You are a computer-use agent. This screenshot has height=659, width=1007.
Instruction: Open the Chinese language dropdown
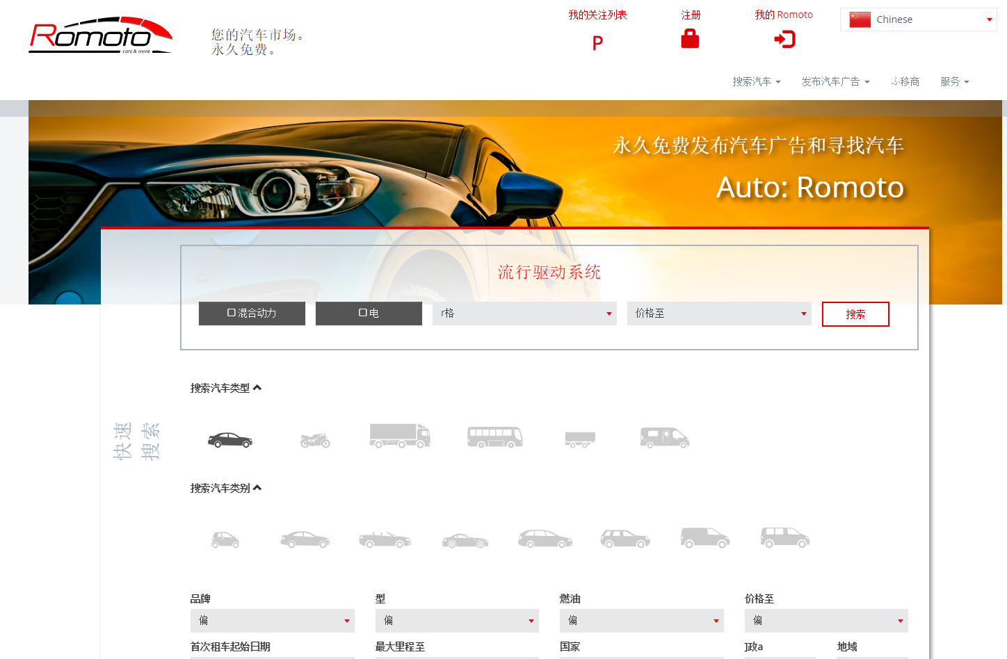918,19
